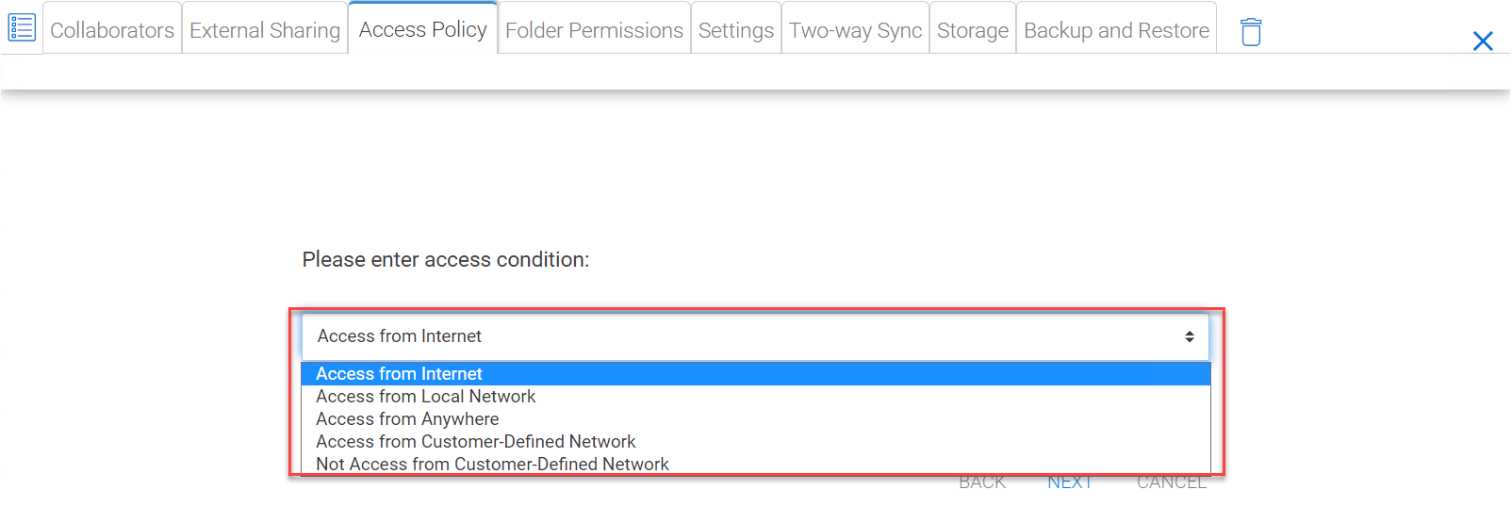This screenshot has height=523, width=1512.
Task: Switch to the Two-way Sync tab
Action: (856, 30)
